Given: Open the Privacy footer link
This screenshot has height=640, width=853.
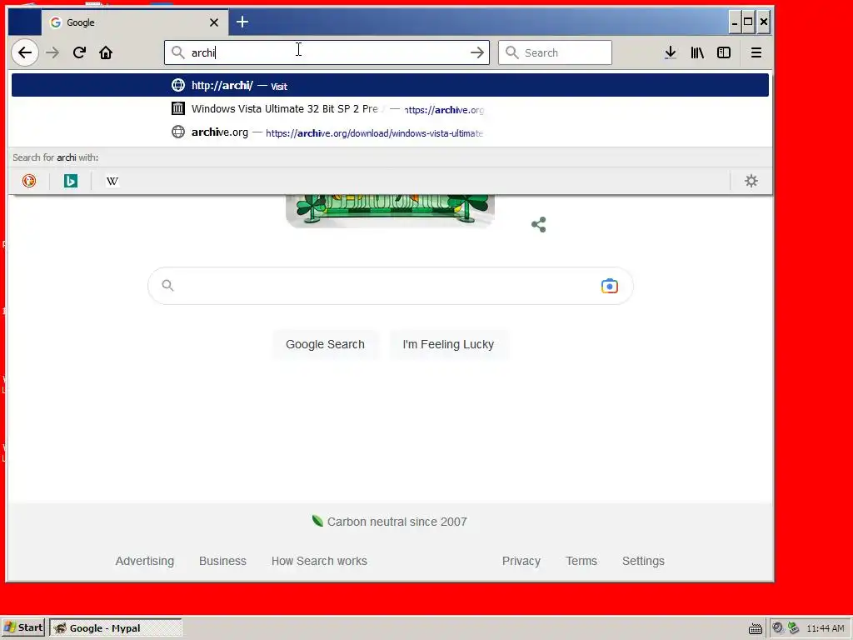Looking at the screenshot, I should pos(521,561).
